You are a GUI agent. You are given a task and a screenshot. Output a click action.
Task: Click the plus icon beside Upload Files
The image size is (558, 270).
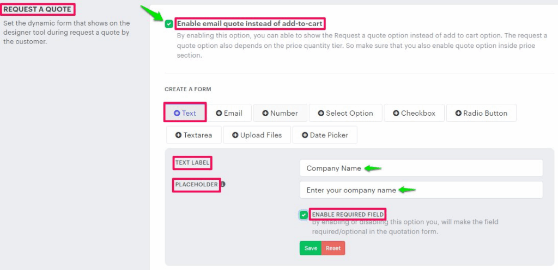pos(235,135)
